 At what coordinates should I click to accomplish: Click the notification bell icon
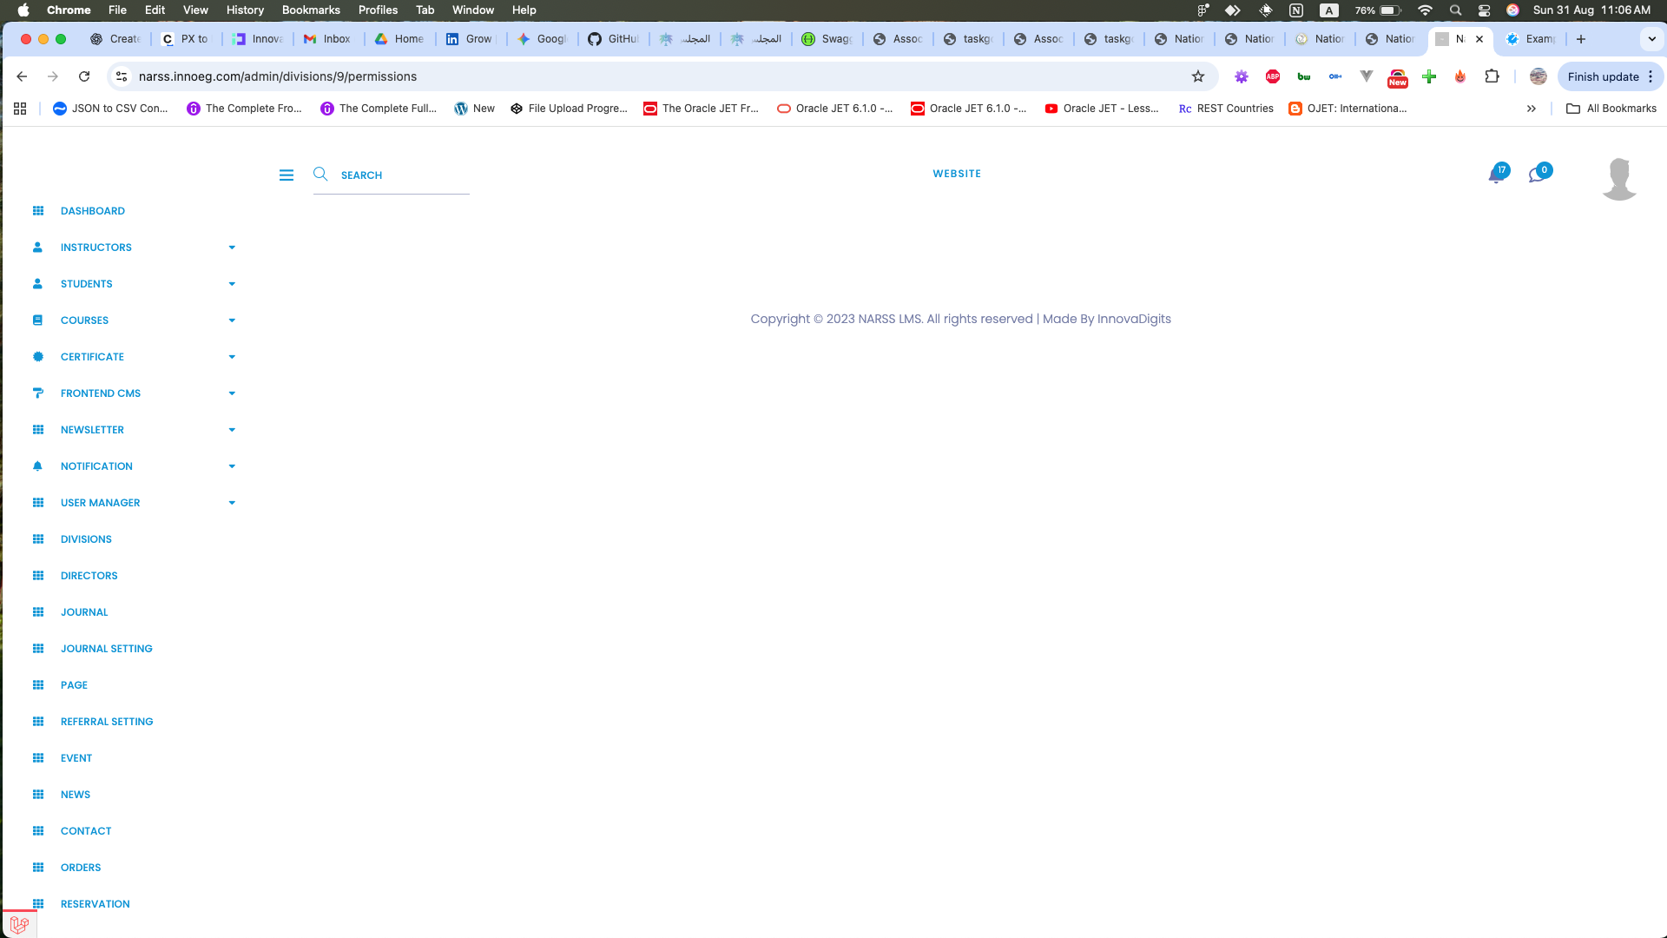[x=1497, y=175]
